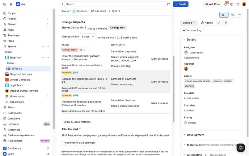The height and width of the screenshot is (156, 249).
Task: Click Post timeline as a comment
Action: 79,143
